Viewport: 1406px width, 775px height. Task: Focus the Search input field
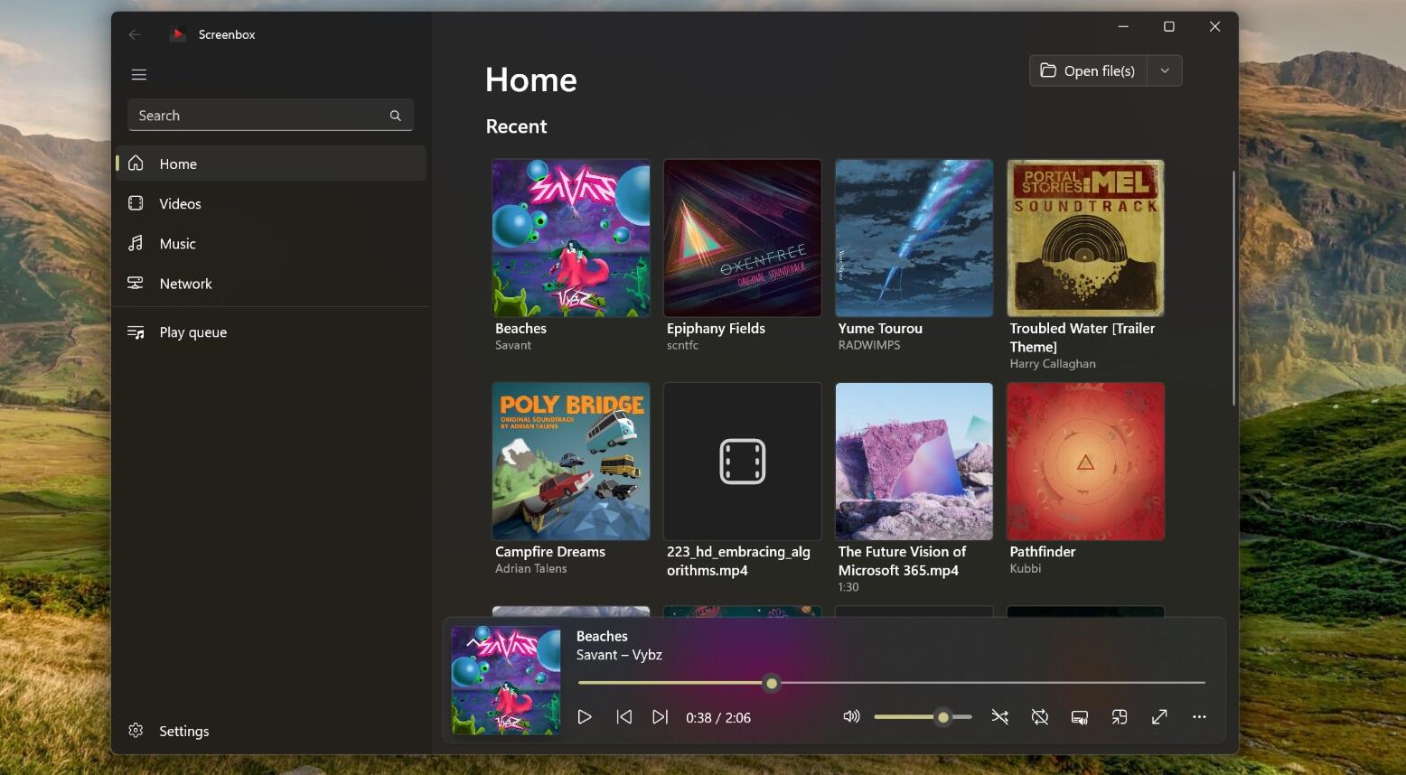click(270, 116)
